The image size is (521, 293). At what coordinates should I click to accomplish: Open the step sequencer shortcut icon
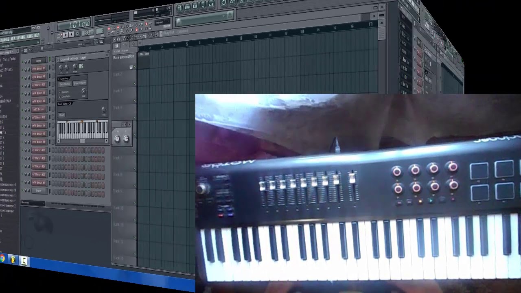187,7
